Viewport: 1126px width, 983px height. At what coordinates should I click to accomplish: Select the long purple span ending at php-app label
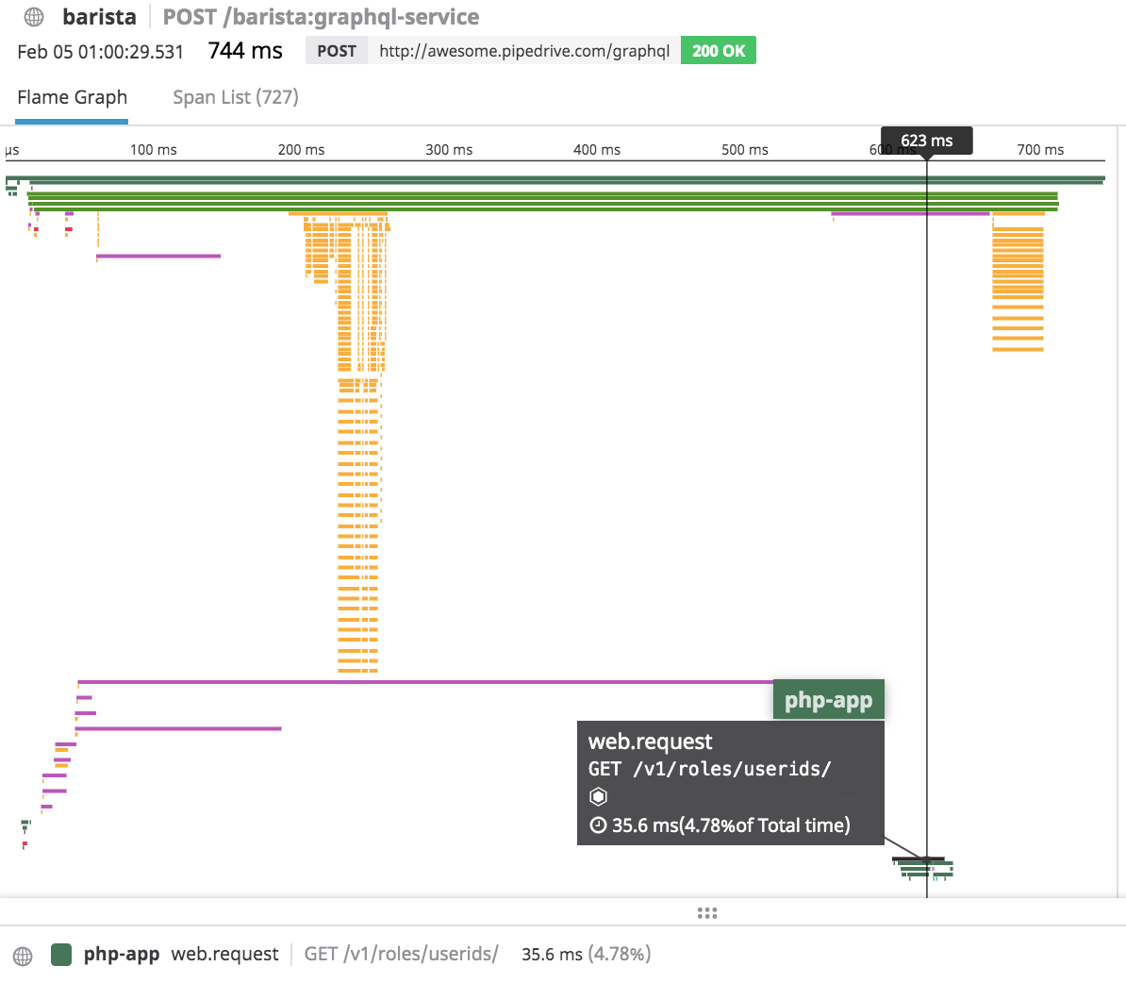425,682
